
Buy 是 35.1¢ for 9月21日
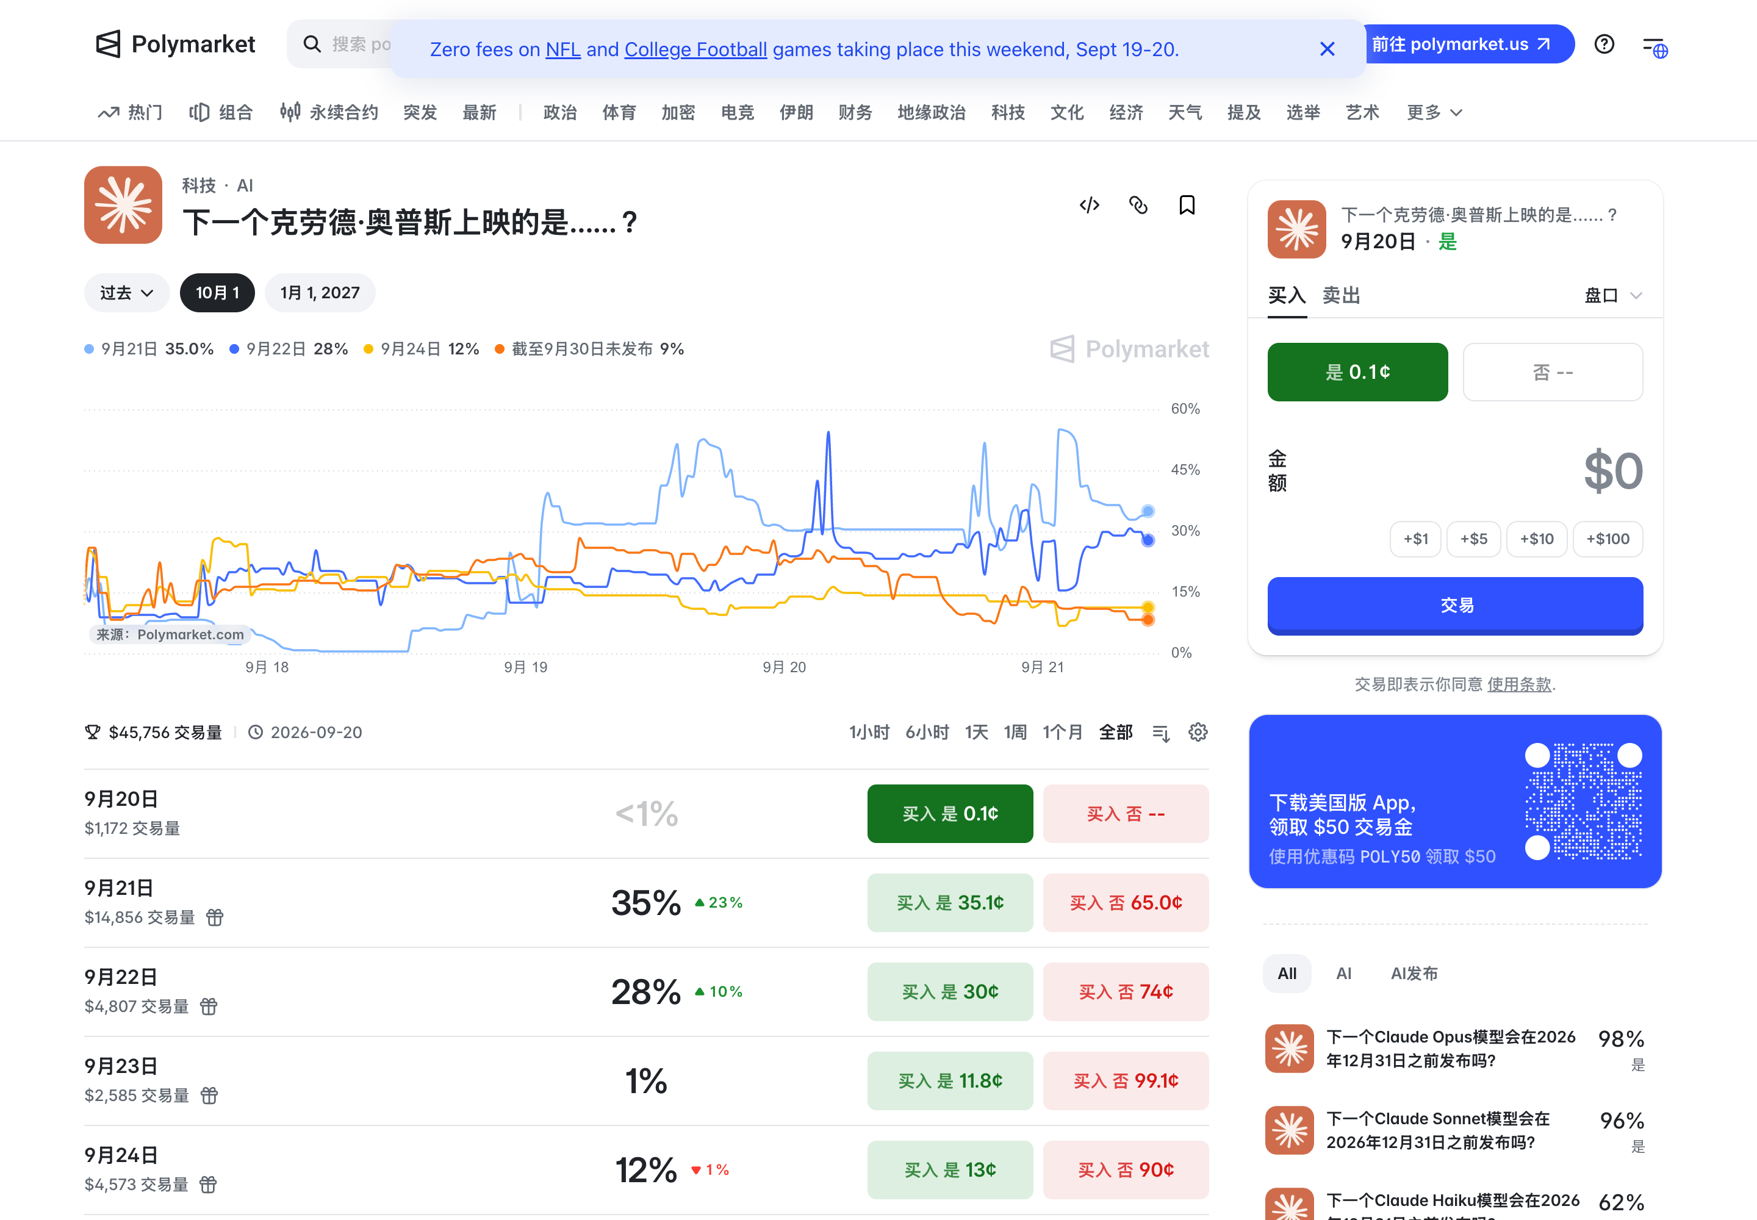[x=950, y=903]
